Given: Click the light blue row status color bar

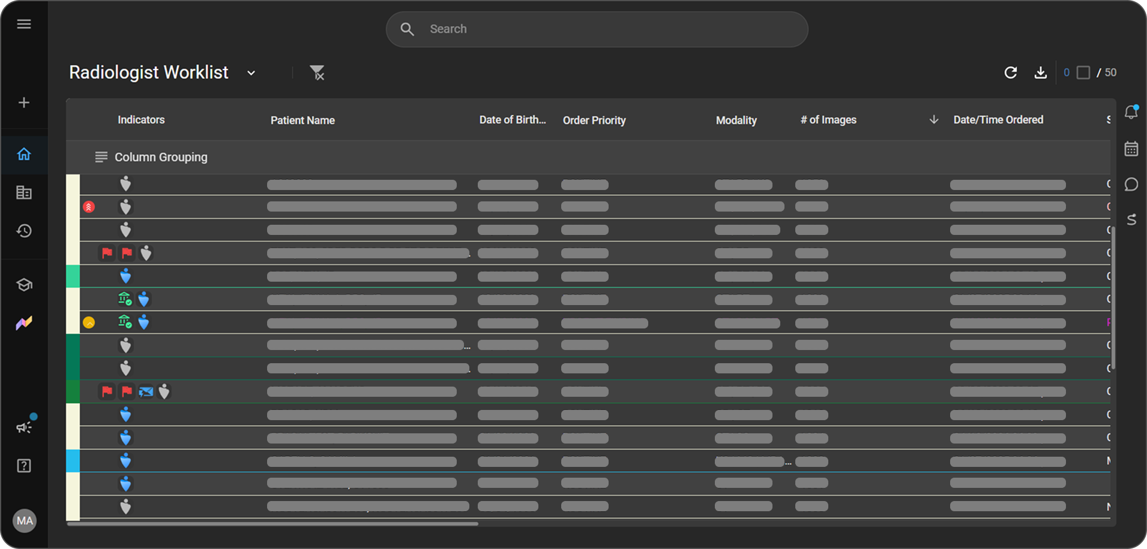Looking at the screenshot, I should coord(73,461).
